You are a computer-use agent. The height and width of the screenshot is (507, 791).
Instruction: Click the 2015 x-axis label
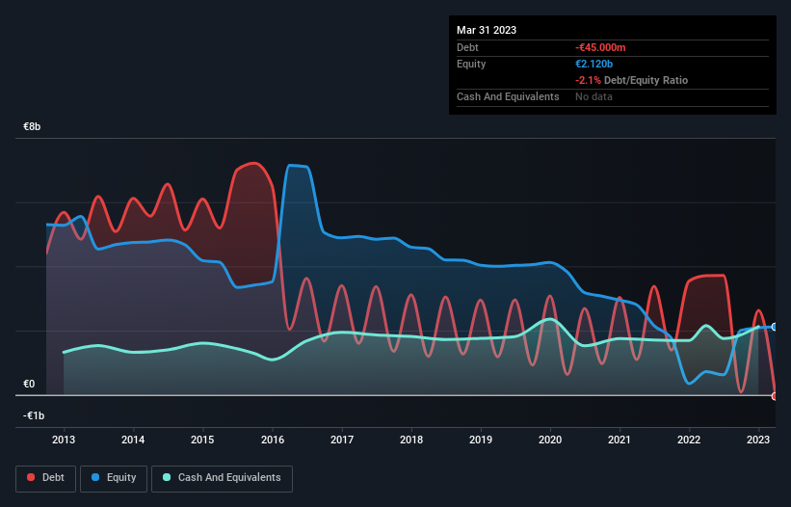tap(202, 440)
